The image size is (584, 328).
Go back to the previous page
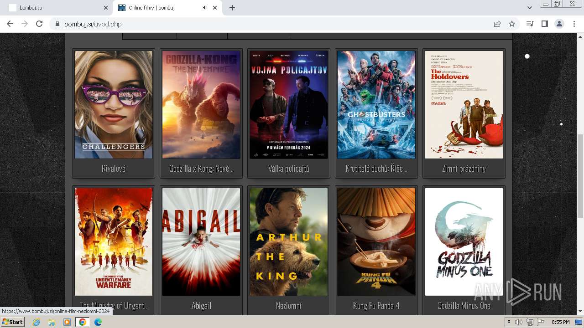tap(10, 24)
